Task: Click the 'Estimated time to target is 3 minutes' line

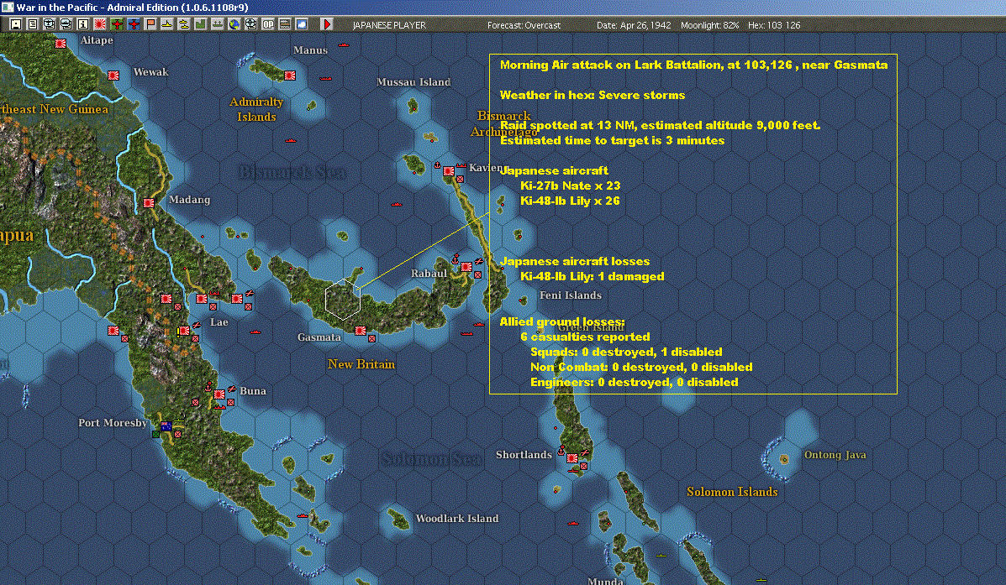Action: point(612,140)
